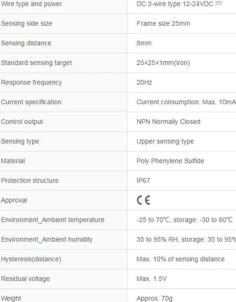Click the 'Approval' row label
The image size is (236, 302).
click(14, 200)
